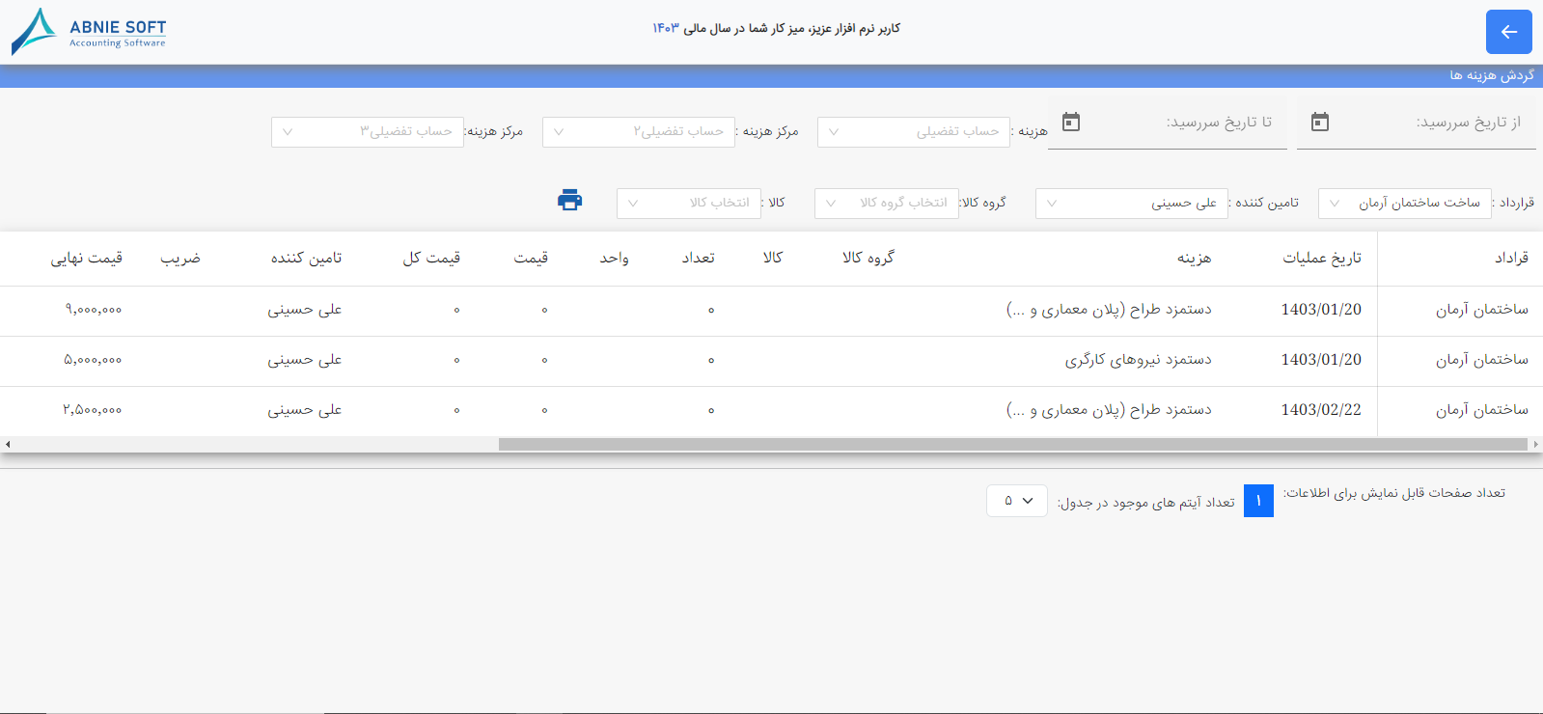
Task: Open the مرکز هزینه حساب تفضیلی۲ dropdown
Action: click(639, 131)
